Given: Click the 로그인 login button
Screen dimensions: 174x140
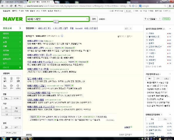Looking at the screenshot, I should (x=128, y=11).
